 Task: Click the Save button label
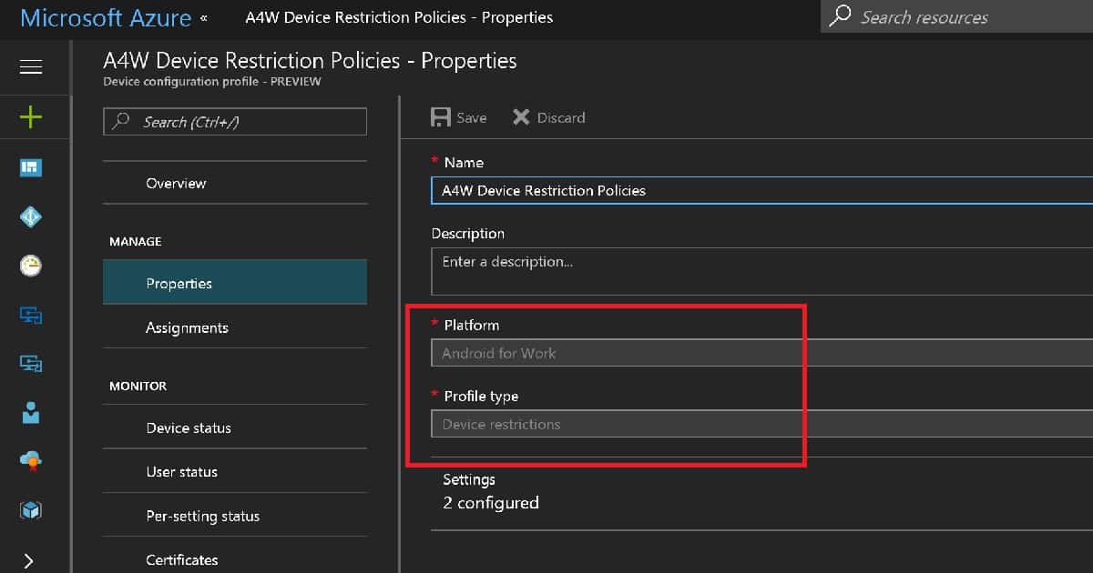tap(472, 117)
